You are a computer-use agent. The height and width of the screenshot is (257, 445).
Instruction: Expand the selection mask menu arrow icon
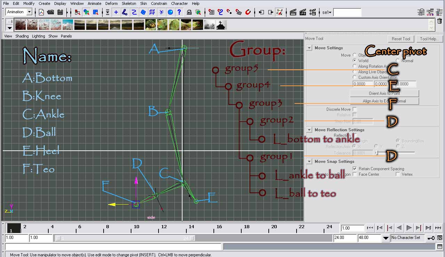point(107,12)
